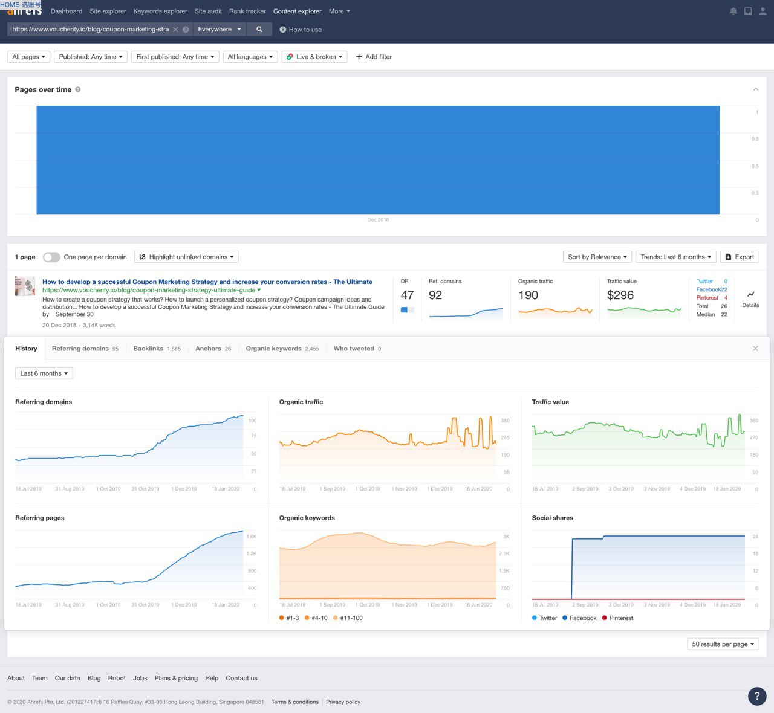Toggle One page per domain switch
Screen dimensions: 774x713
point(51,257)
